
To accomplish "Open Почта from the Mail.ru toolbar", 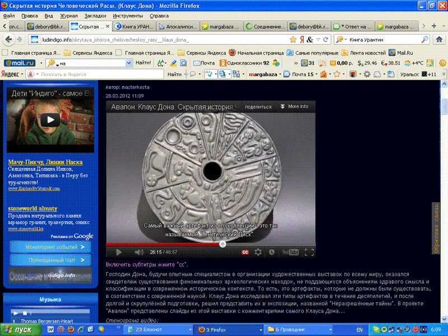I will click(x=204, y=63).
